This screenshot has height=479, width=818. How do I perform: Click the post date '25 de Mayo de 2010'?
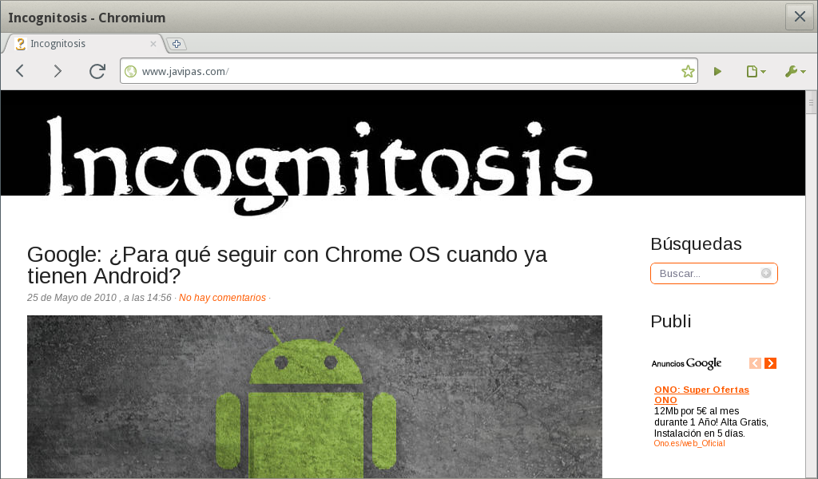[x=72, y=298]
